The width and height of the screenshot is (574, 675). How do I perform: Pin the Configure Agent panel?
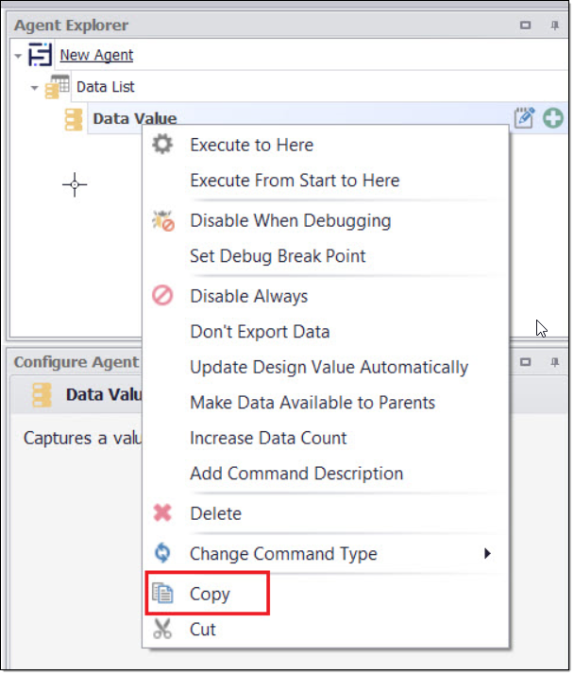(554, 362)
